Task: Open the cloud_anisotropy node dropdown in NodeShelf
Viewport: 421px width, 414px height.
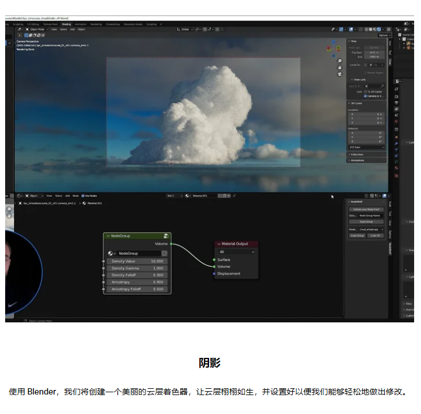Action: (x=371, y=230)
